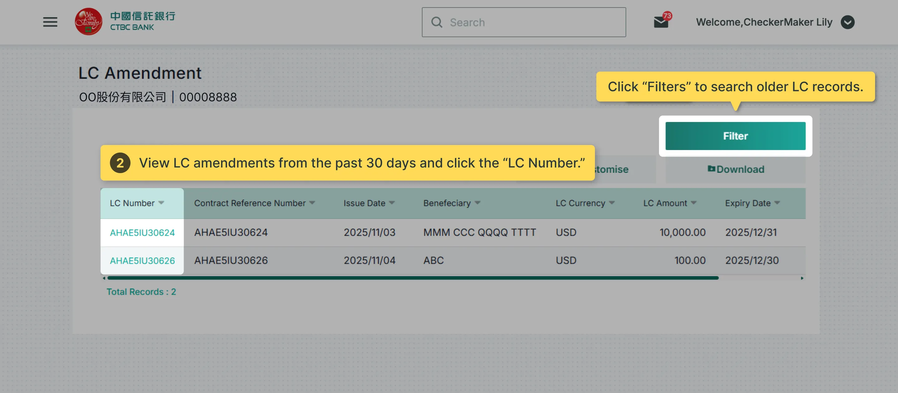Click the scrollbar left arrow
The width and height of the screenshot is (898, 393).
[104, 278]
